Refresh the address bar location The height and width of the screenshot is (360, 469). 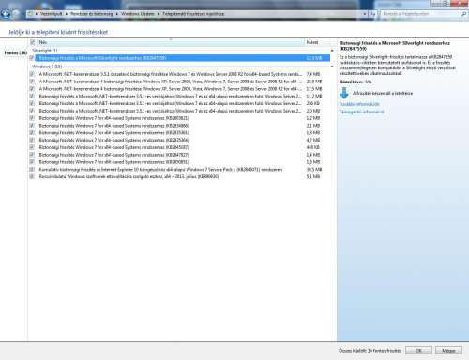pyautogui.click(x=373, y=14)
